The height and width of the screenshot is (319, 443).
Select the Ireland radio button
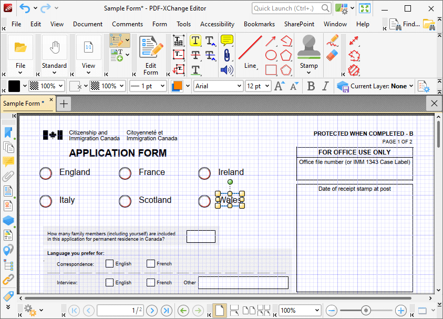(204, 173)
